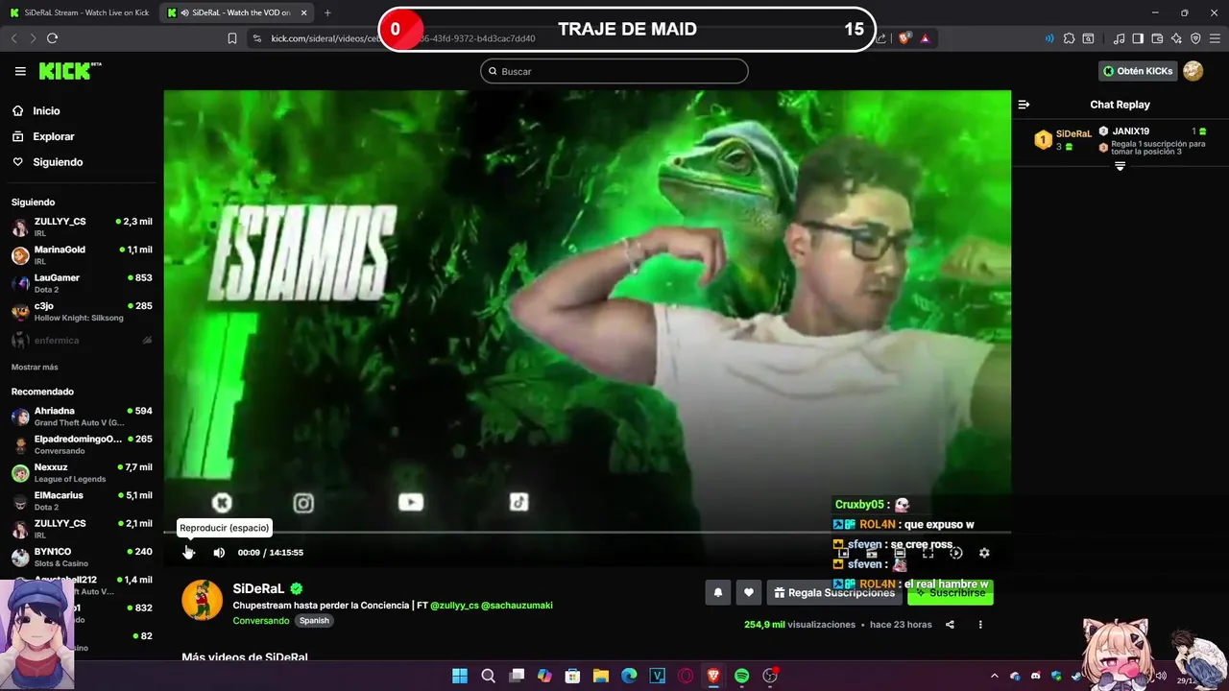This screenshot has width=1229, height=691.
Task: Click Regala Suscripciones button
Action: coord(833,593)
